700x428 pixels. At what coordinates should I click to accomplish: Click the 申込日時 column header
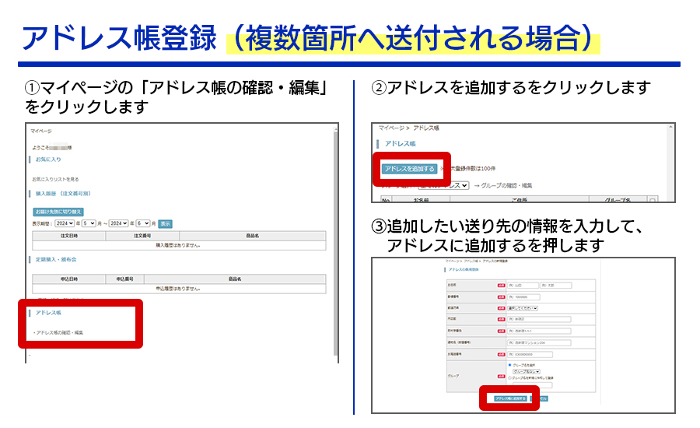tap(69, 279)
